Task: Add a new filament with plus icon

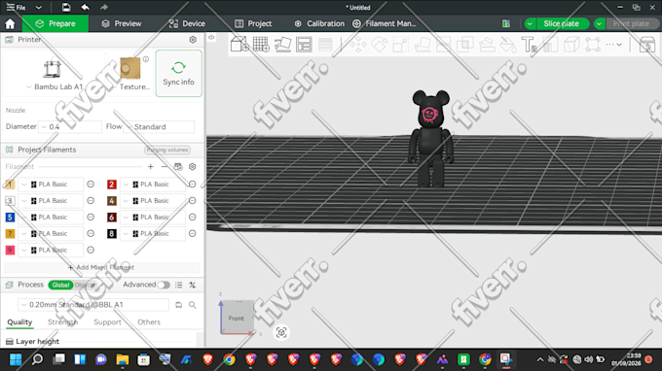Action: (151, 167)
